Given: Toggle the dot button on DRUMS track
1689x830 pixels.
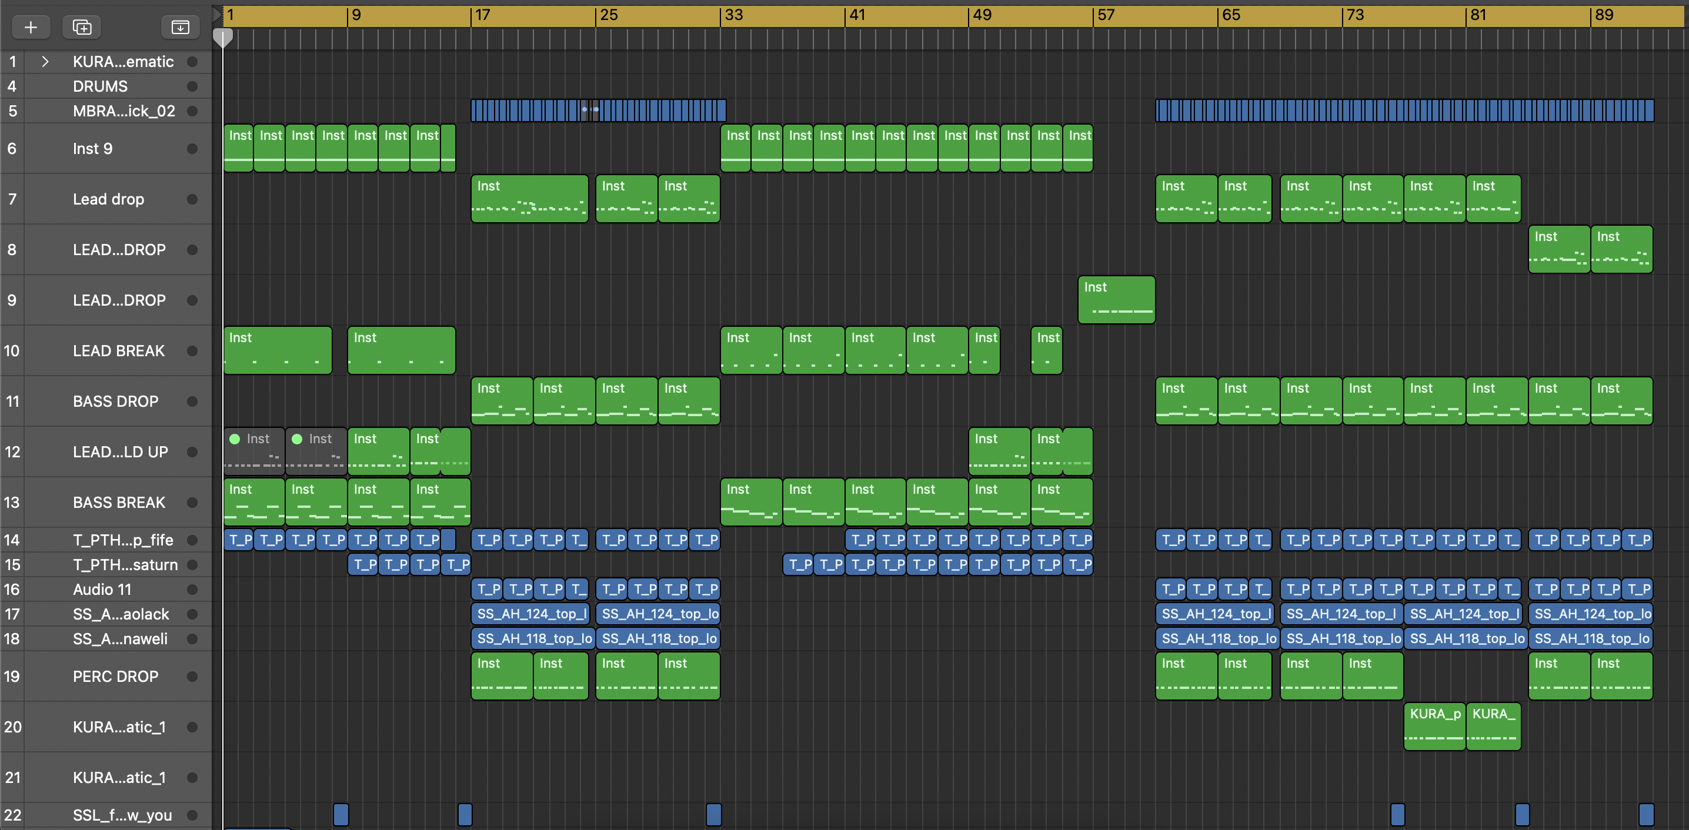Looking at the screenshot, I should [x=192, y=86].
